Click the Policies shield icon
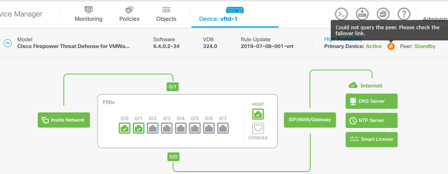Screen dimensions: 448x174 (129, 9)
